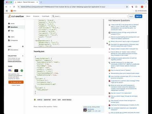This screenshot has width=152, height=114.
Task: Click the tag list icon left of node.js tag
Action: (x=35, y=100)
